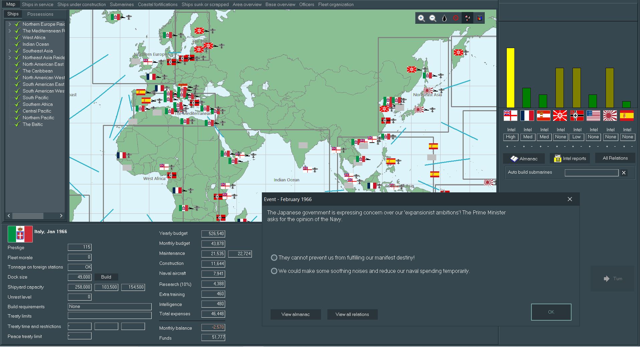Click the United States flag in relations panel

coord(593,116)
